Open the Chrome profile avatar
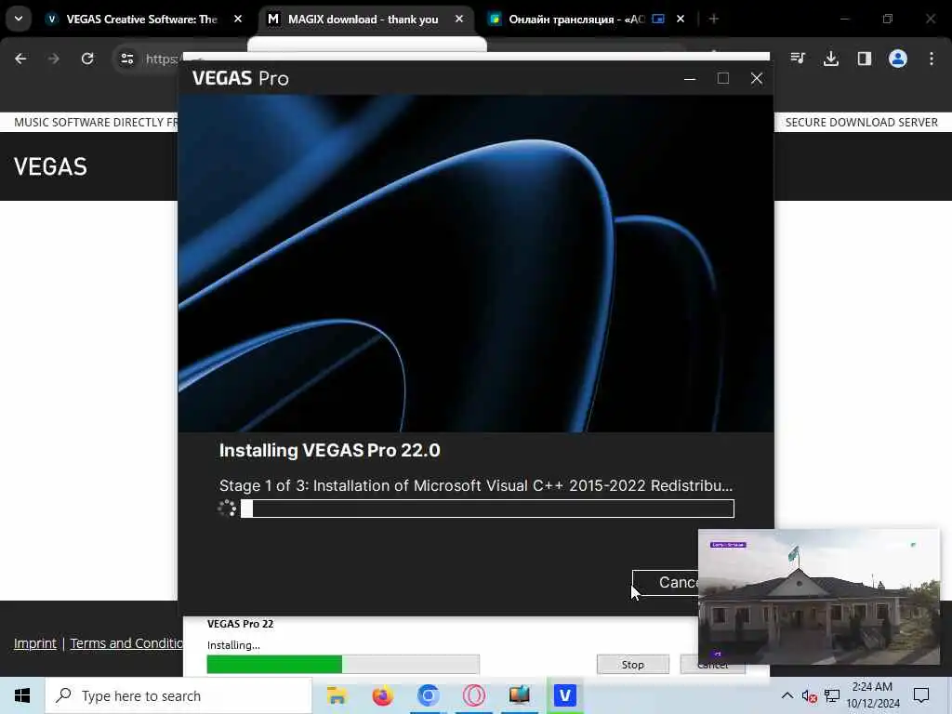This screenshot has height=714, width=952. pyautogui.click(x=898, y=59)
